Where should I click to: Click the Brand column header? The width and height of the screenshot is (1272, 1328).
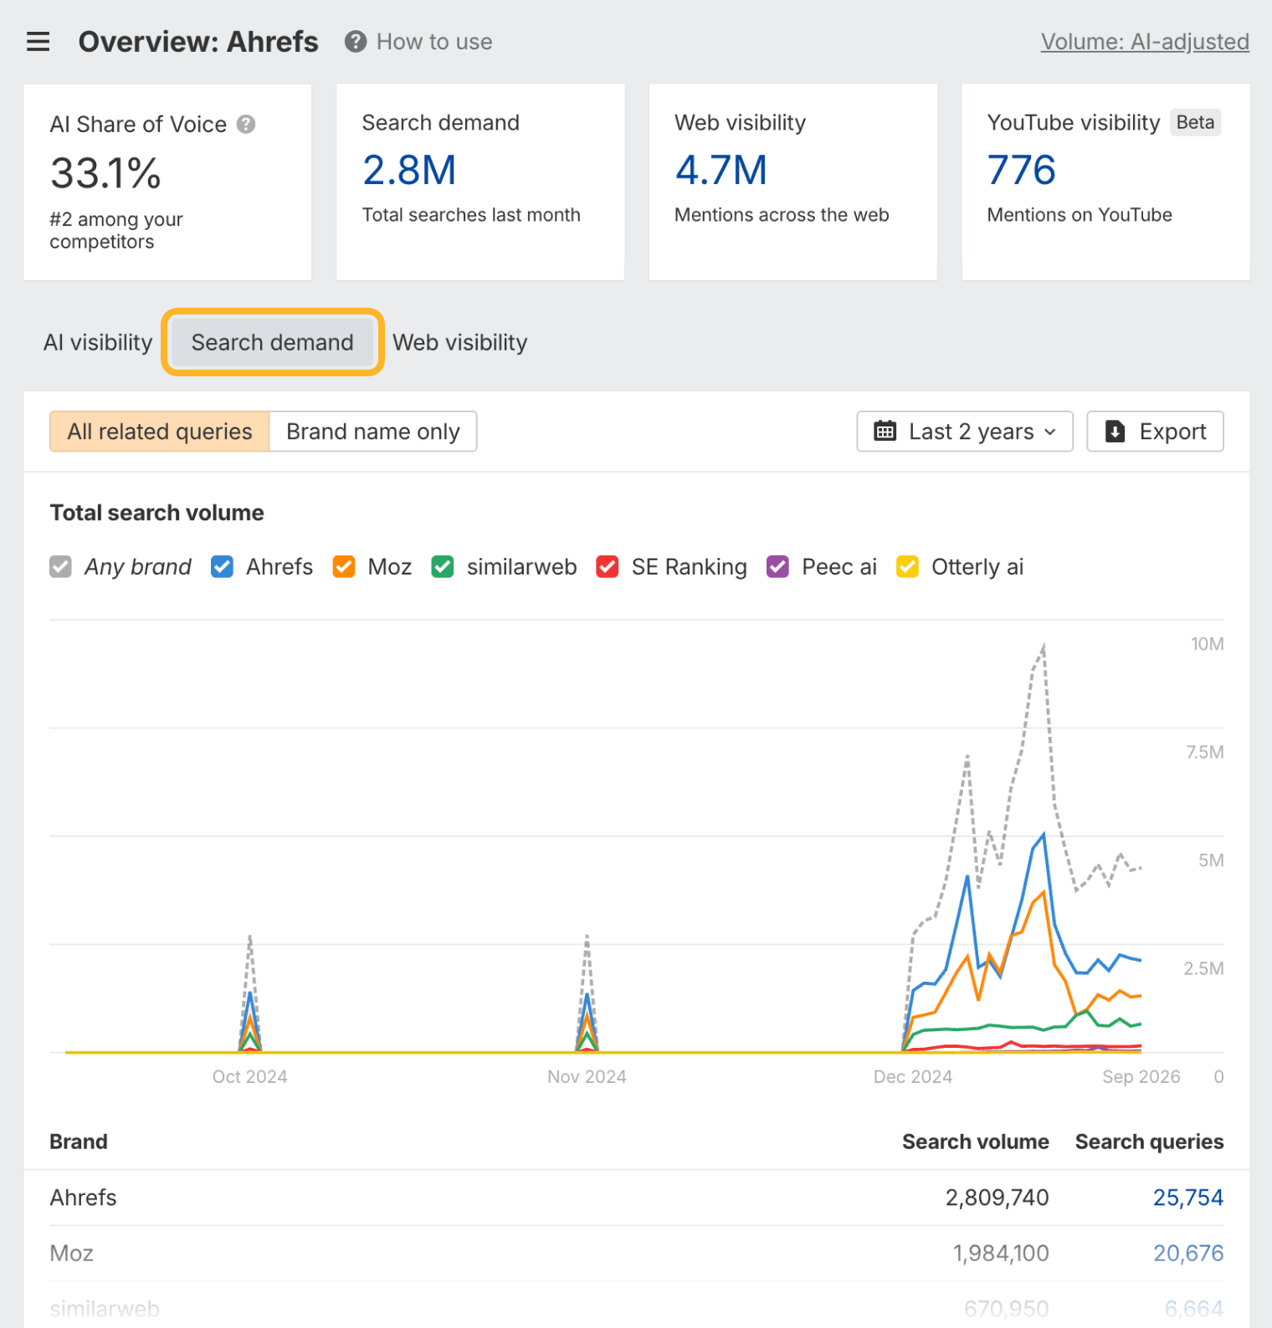(x=79, y=1142)
